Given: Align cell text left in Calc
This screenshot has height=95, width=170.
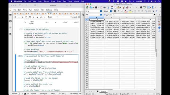Looking at the screenshot, I should tap(135, 11).
